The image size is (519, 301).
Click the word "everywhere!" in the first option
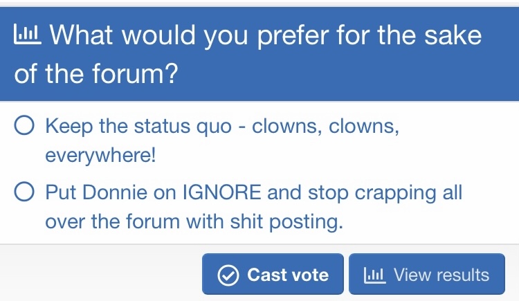click(x=100, y=156)
